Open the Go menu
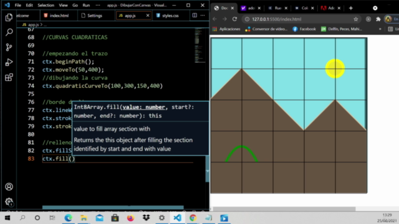 pyautogui.click(x=75, y=5)
